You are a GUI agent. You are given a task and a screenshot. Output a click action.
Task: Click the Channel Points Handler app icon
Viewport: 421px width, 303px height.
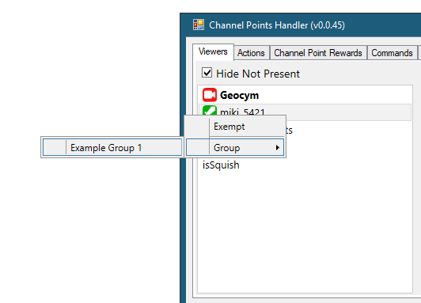(199, 25)
